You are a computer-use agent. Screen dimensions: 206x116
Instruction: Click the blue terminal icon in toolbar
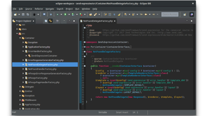click(44, 14)
